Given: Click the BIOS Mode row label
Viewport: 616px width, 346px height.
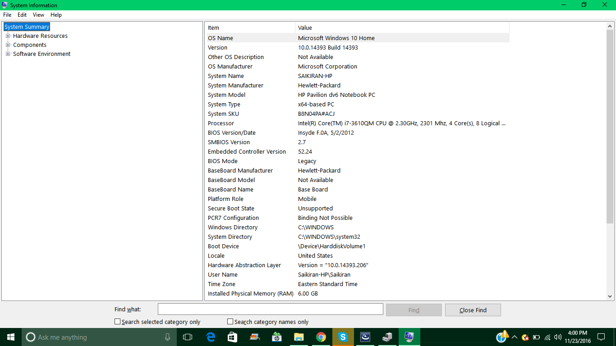Looking at the screenshot, I should (x=223, y=161).
